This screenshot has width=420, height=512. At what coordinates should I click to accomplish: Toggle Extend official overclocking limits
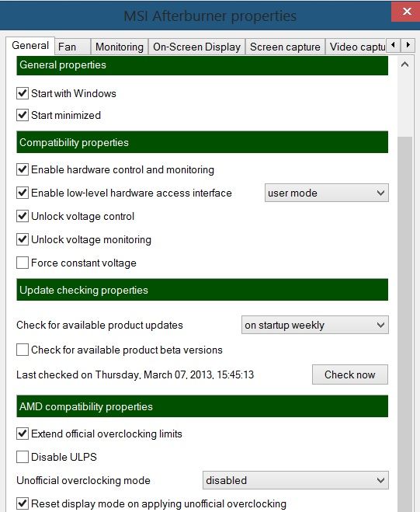click(x=23, y=434)
